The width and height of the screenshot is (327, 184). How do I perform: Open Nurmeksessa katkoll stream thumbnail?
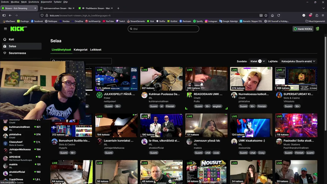click(x=251, y=79)
